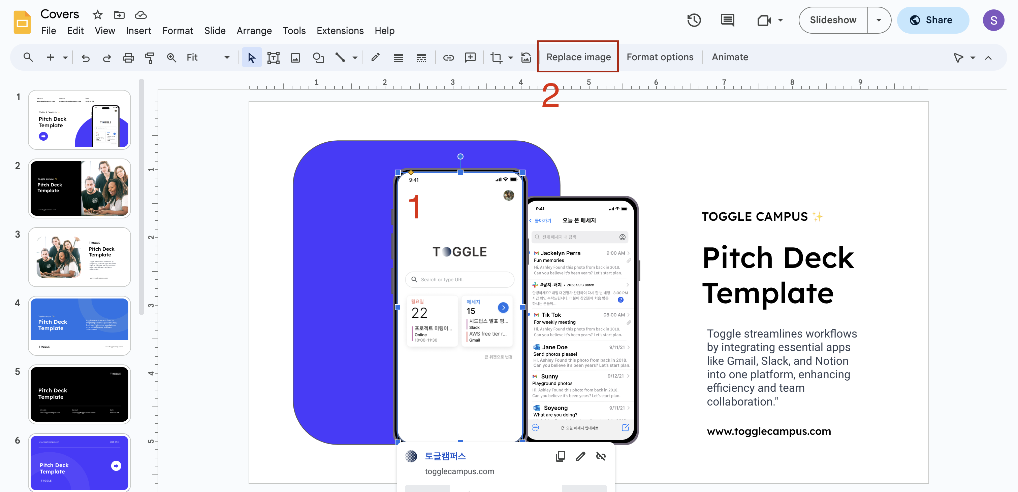Image resolution: width=1018 pixels, height=492 pixels.
Task: Set border dash style
Action: point(421,58)
